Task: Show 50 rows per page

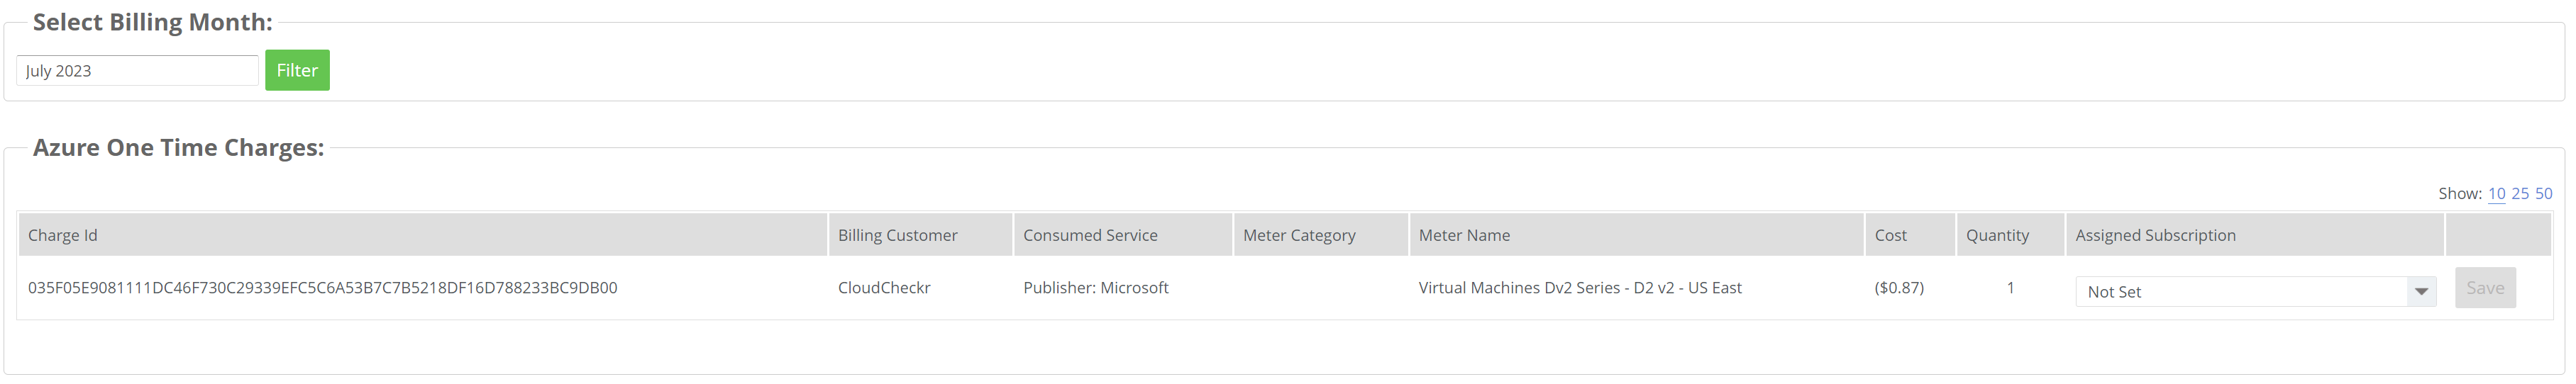Action: coord(2543,193)
